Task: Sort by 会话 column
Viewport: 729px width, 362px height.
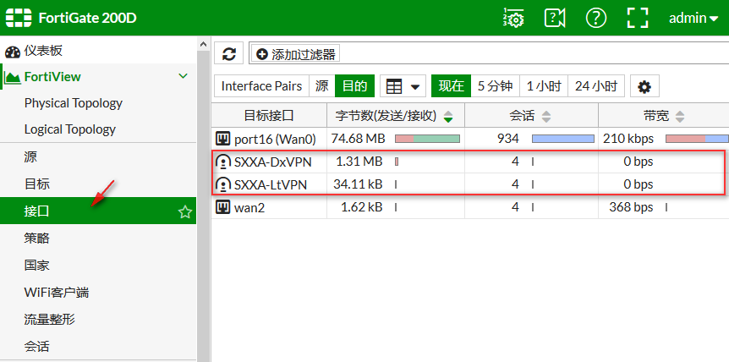Action: (531, 115)
